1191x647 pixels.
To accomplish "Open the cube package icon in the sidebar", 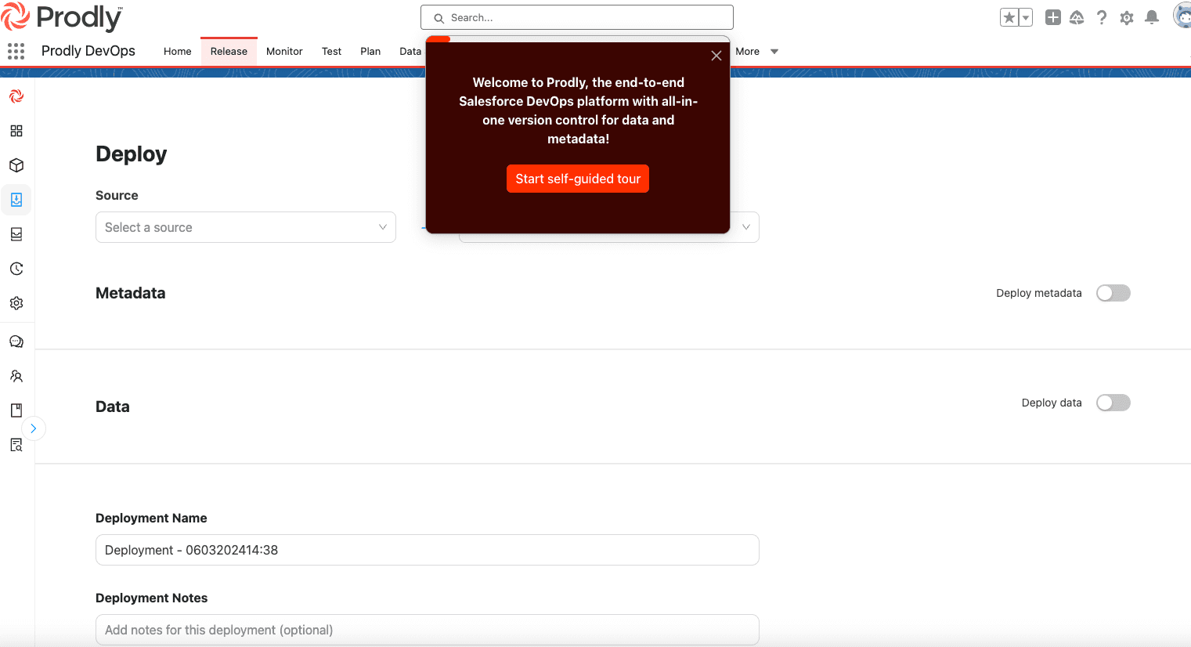I will 16,165.
